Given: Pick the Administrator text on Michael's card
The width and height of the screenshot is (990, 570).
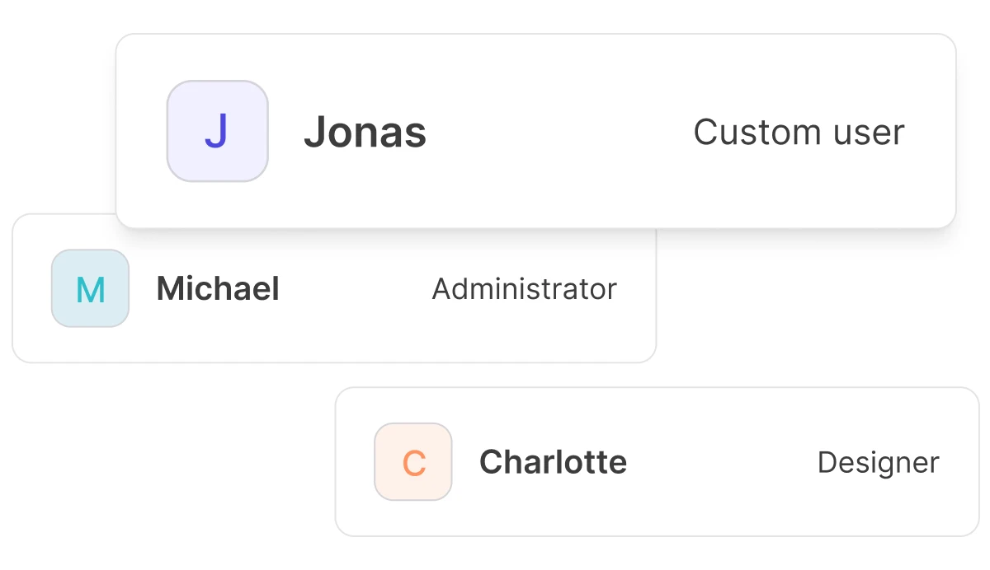Looking at the screenshot, I should [x=525, y=289].
